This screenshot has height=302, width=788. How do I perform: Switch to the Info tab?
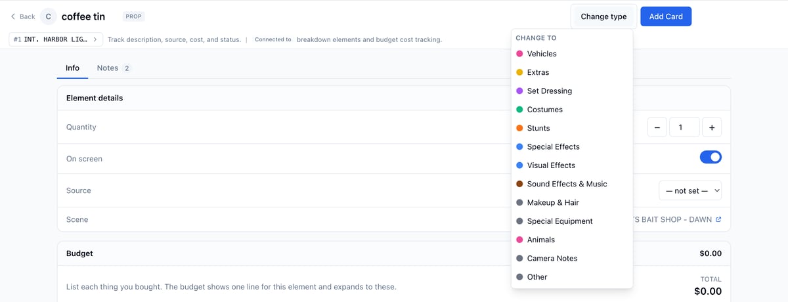(73, 68)
